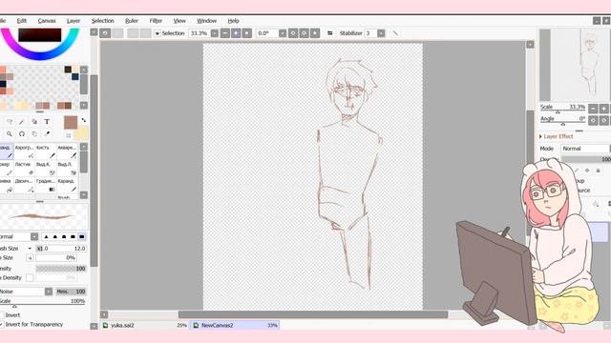The image size is (611, 343).
Task: Select the Zoom magnifier tool
Action: [x=9, y=133]
